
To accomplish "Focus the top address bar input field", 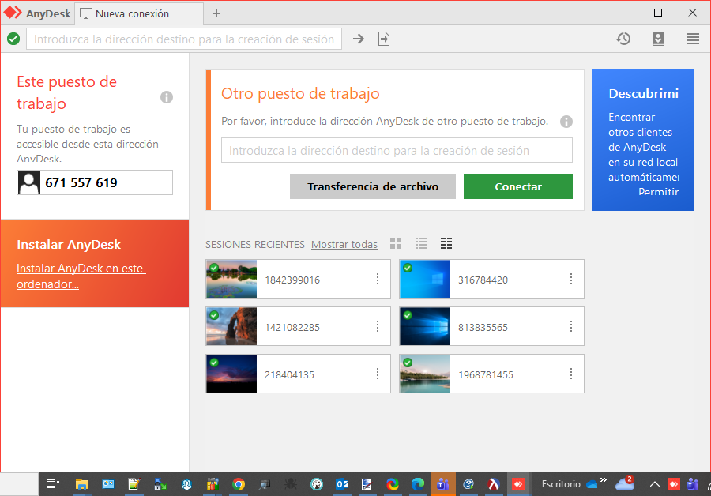I will [x=184, y=39].
